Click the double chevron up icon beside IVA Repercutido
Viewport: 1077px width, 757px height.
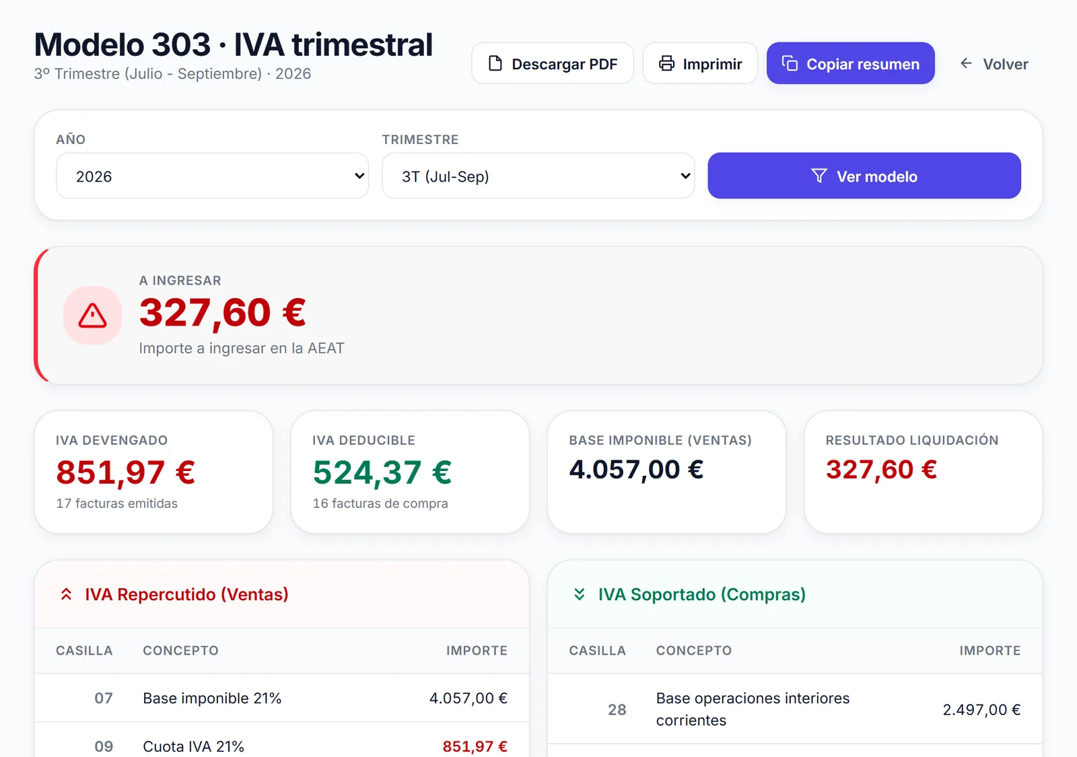point(66,594)
